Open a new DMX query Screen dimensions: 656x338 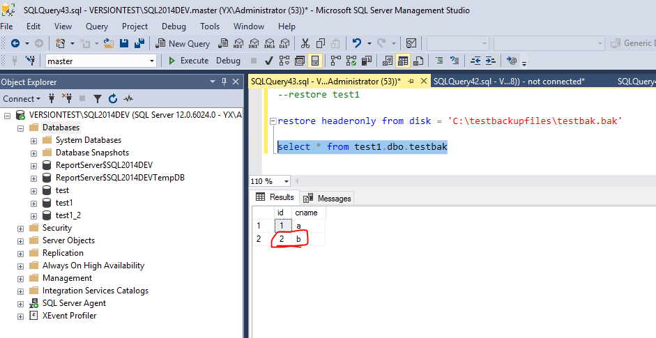pyautogui.click(x=254, y=43)
